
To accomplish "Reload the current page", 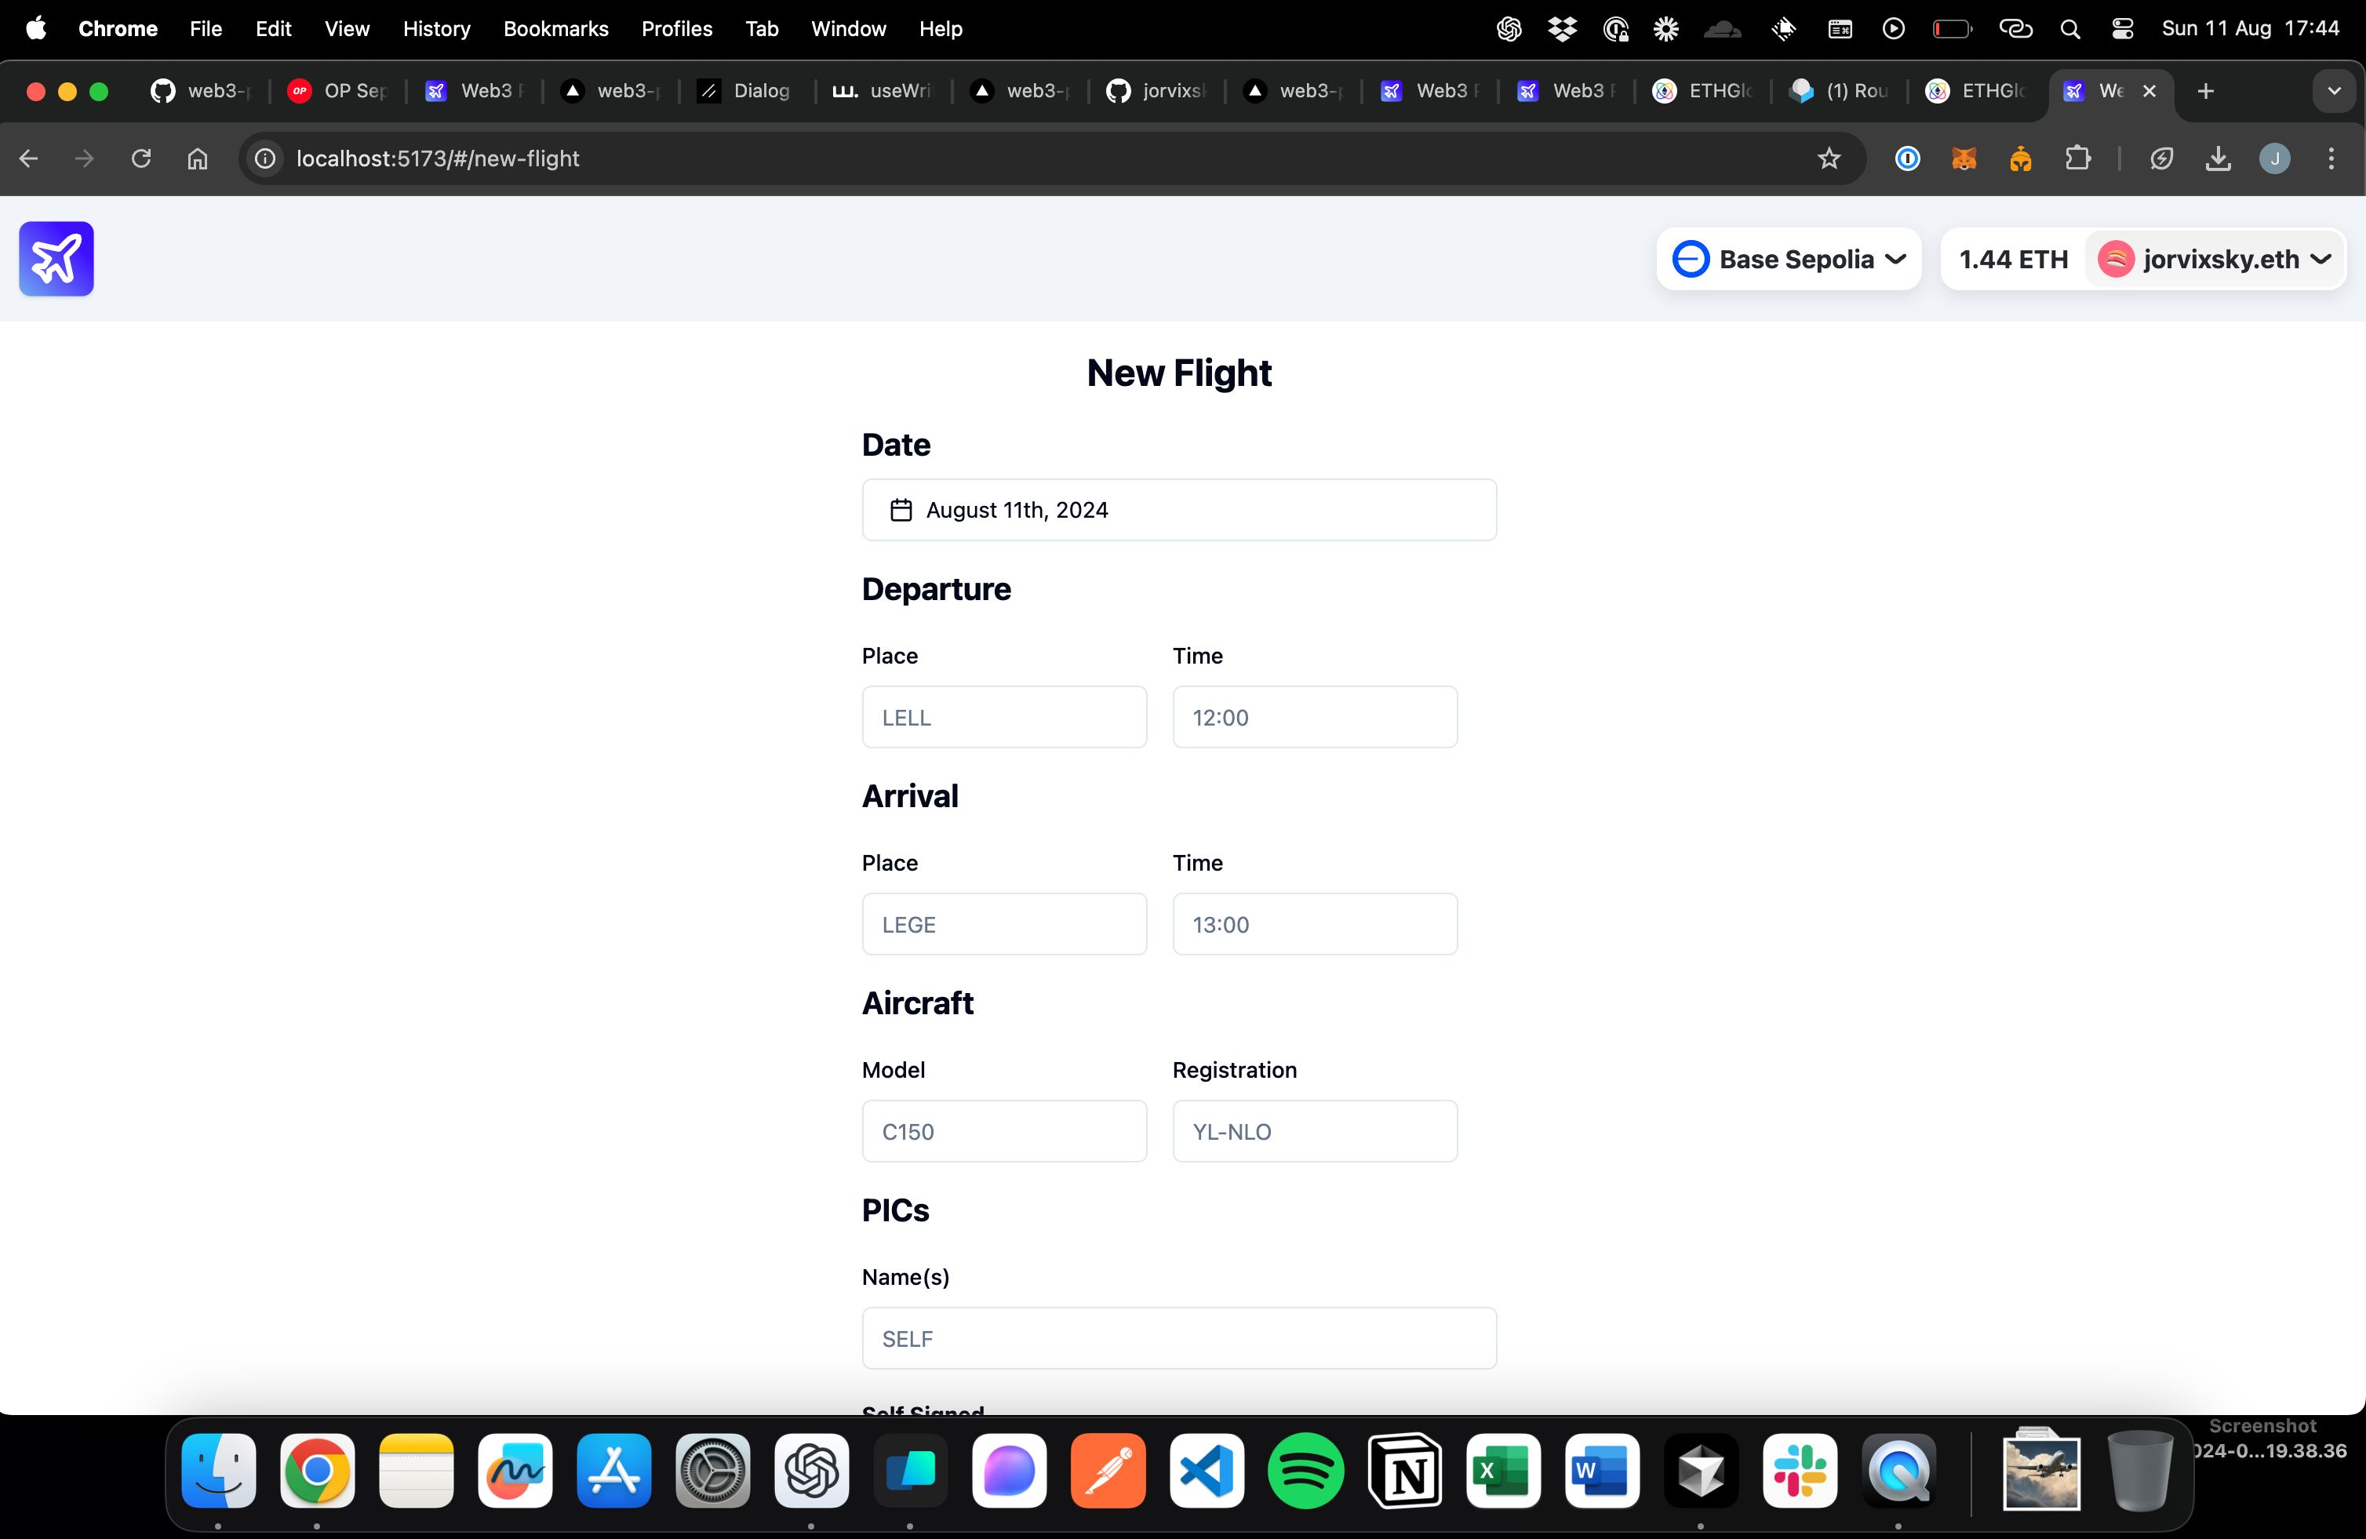I will (141, 158).
